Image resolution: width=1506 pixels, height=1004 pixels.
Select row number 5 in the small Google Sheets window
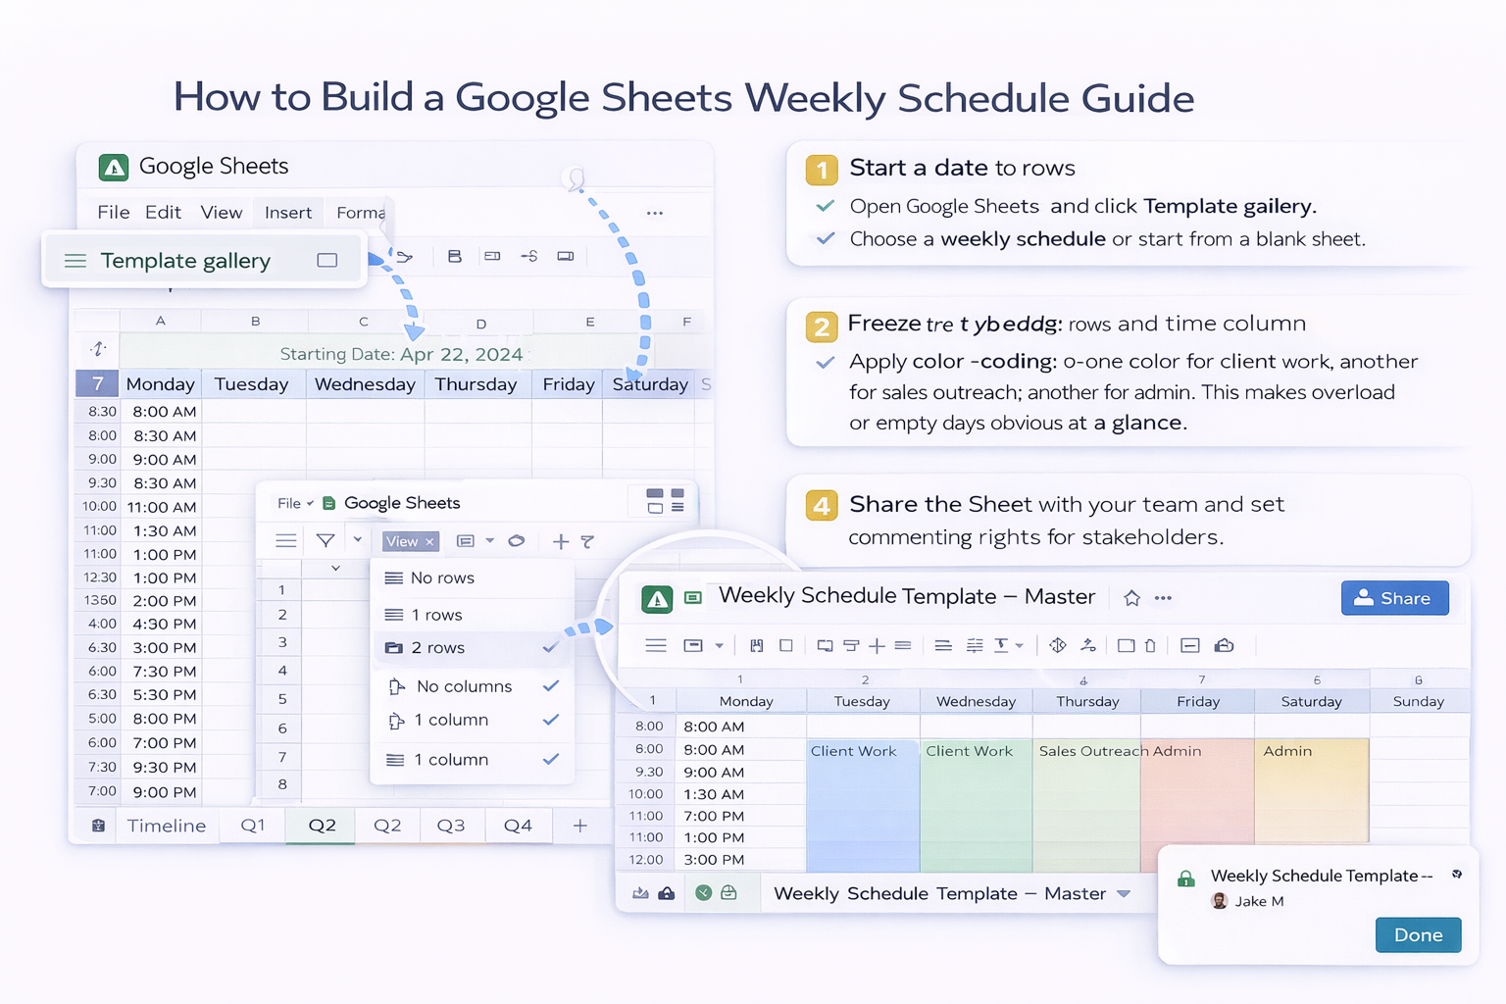(x=282, y=699)
